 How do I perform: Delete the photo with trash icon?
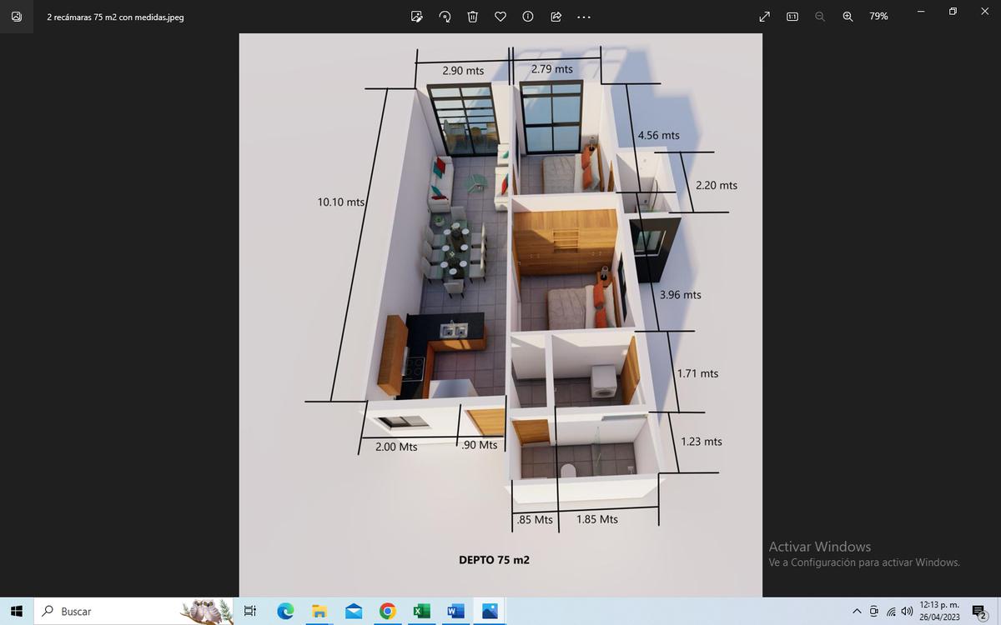(472, 16)
